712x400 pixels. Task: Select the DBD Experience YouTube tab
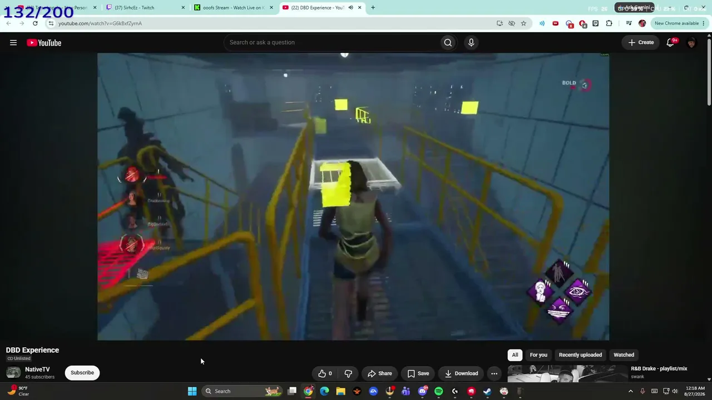pyautogui.click(x=322, y=8)
